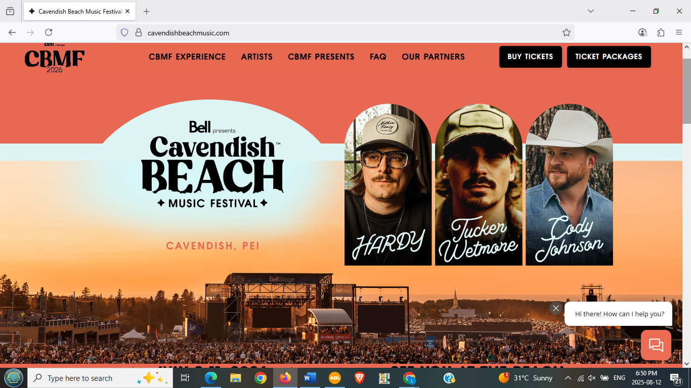The height and width of the screenshot is (388, 691).
Task: Click the browser Back arrow
Action: coord(12,32)
